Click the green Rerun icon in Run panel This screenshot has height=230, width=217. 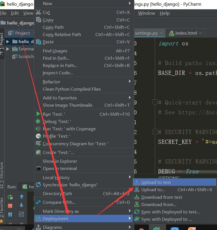[x=10, y=197]
